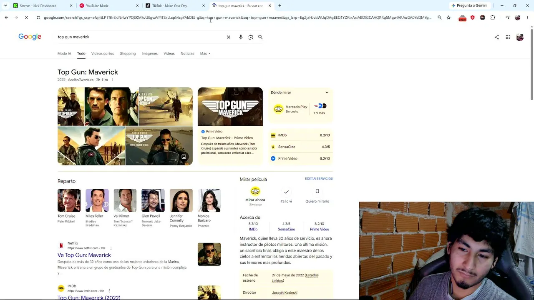Open more options beside the movie runtime
534x300 pixels.
pyautogui.click(x=112, y=80)
